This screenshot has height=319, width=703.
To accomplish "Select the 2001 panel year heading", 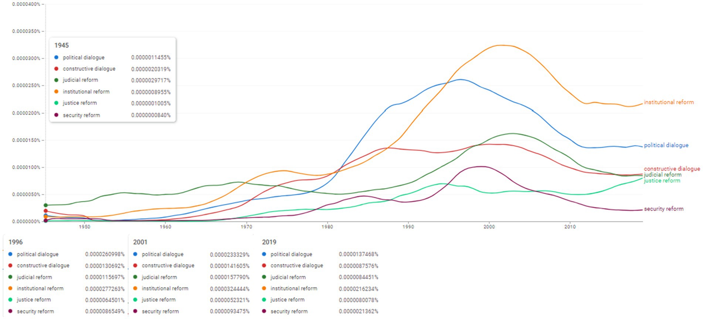I will coord(140,242).
